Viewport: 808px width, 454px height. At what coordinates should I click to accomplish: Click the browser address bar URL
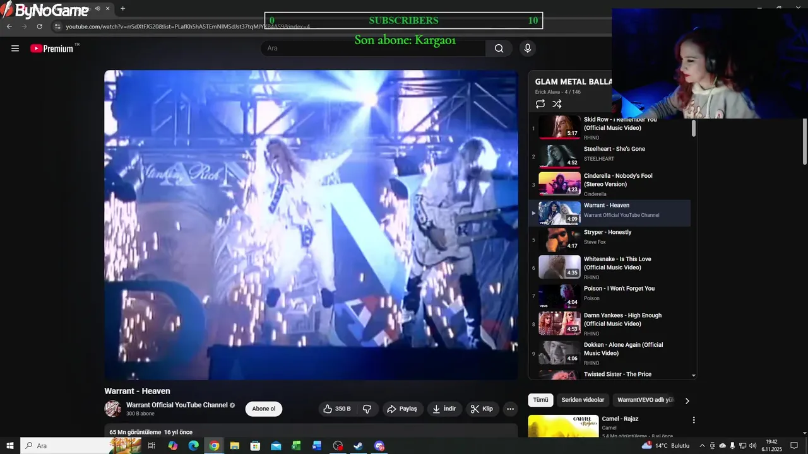[x=187, y=26]
